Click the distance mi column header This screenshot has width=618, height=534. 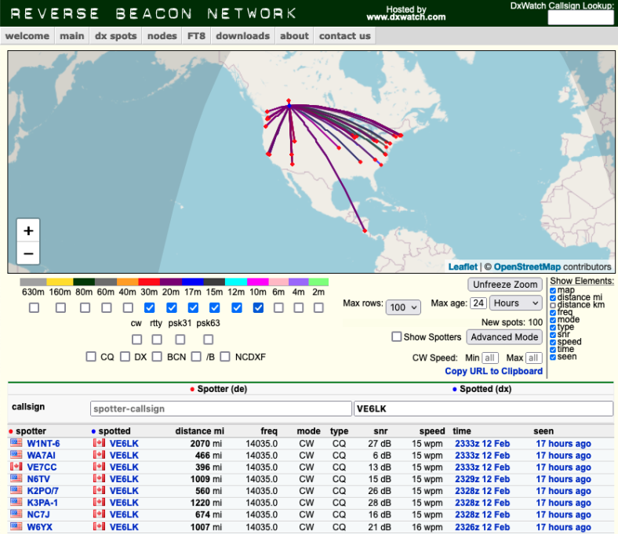199,430
